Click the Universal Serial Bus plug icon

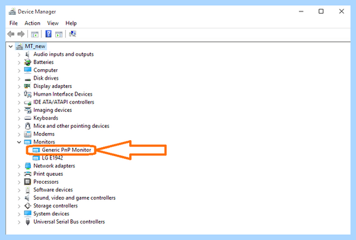pyautogui.click(x=28, y=222)
